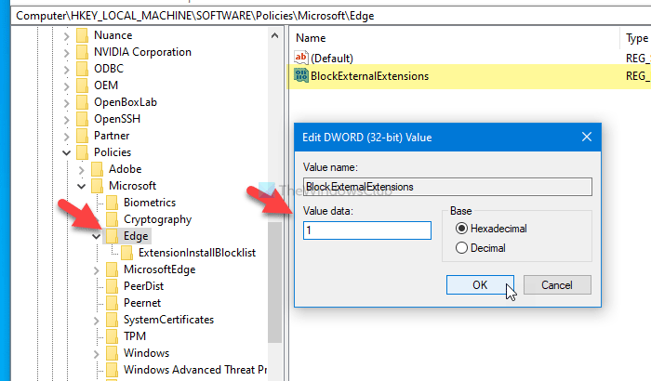
Task: Expand the Adobe key node
Action: [x=81, y=169]
